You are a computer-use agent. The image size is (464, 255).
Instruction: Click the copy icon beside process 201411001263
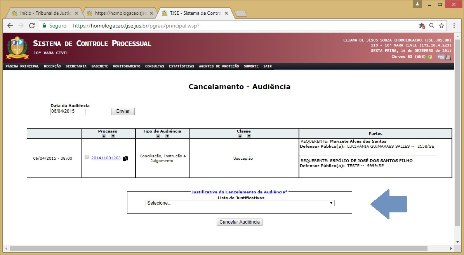125,158
